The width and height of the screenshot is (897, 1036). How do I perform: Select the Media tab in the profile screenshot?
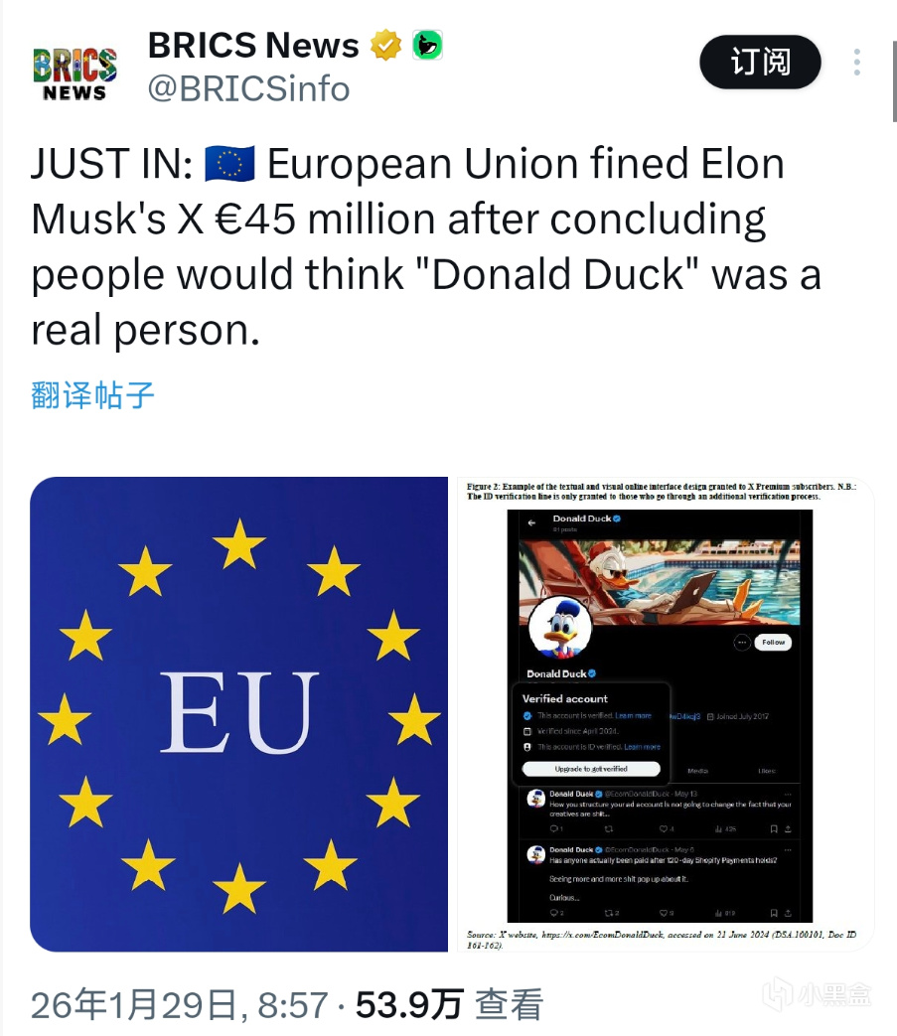[698, 771]
